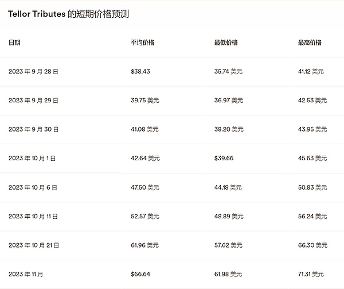
Task: Click the 2023 年 11 月 row date
Action: tap(26, 274)
